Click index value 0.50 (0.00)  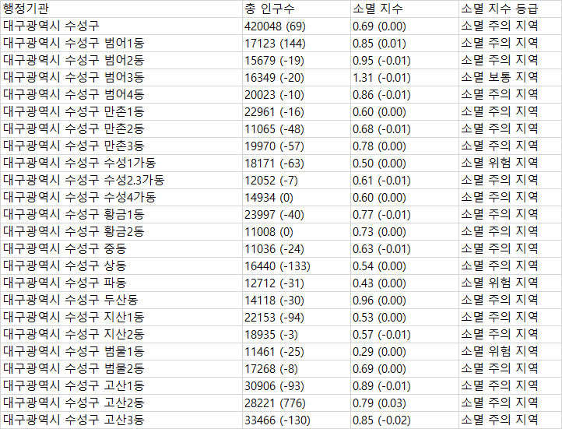click(x=379, y=164)
